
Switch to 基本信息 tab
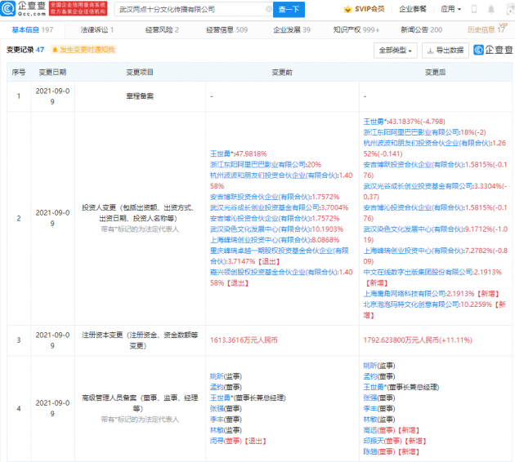[x=33, y=30]
